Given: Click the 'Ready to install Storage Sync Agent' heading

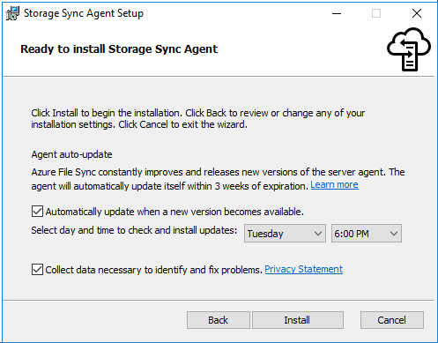Looking at the screenshot, I should click(x=119, y=49).
